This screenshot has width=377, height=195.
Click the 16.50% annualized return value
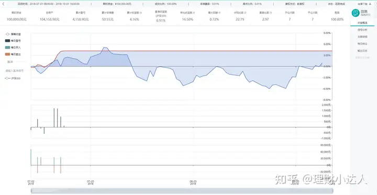(x=187, y=19)
